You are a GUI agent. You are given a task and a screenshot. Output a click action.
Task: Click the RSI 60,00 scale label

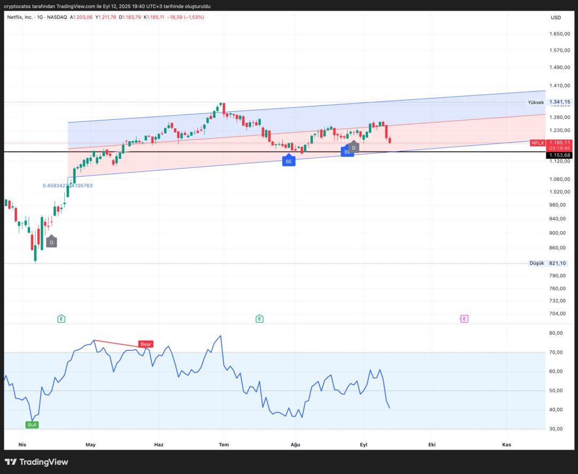pos(556,371)
